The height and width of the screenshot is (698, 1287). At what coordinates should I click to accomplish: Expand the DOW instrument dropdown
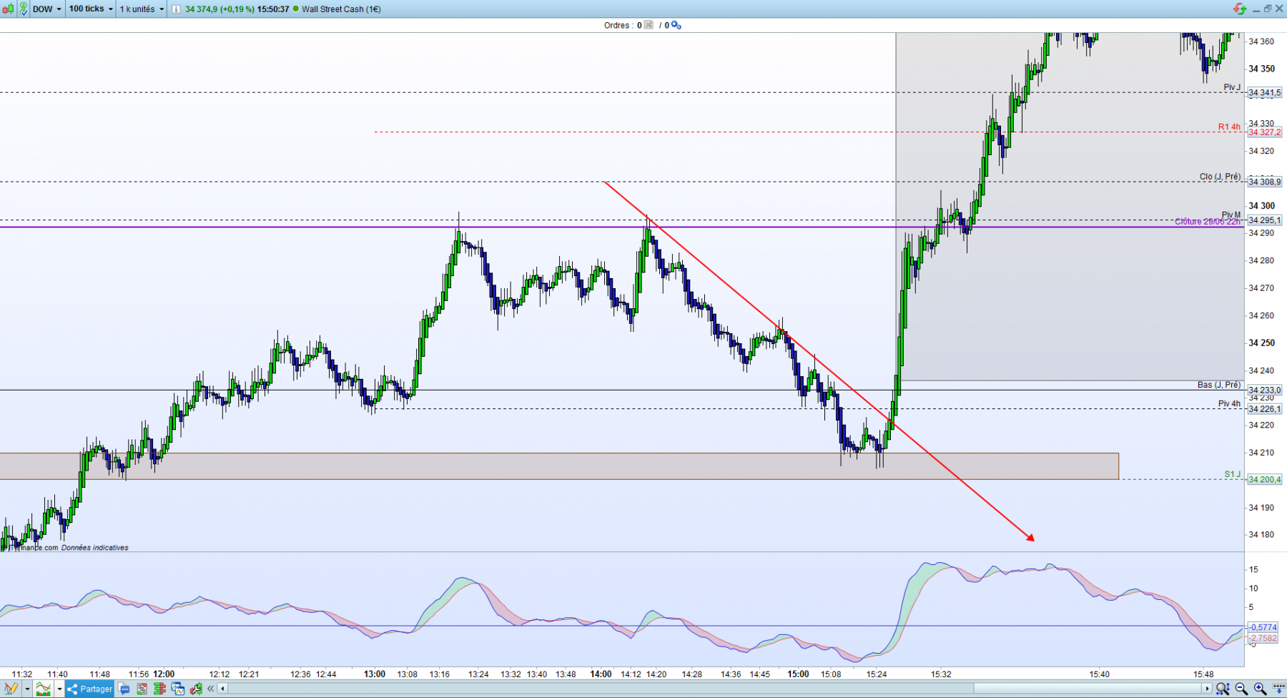click(x=47, y=9)
